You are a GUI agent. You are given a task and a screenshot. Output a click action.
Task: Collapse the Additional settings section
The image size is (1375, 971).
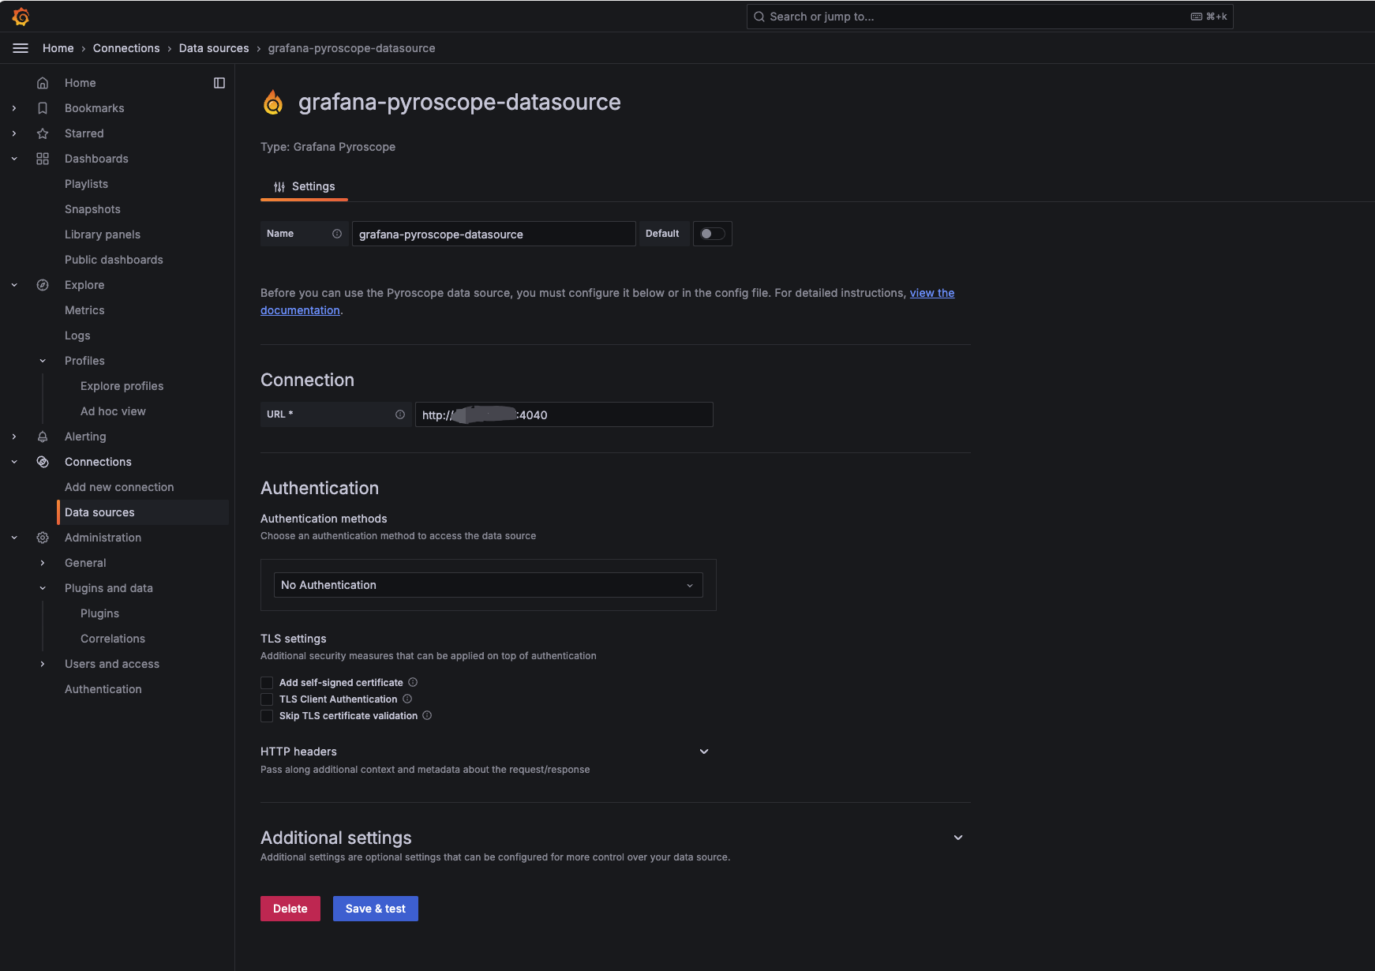click(957, 837)
